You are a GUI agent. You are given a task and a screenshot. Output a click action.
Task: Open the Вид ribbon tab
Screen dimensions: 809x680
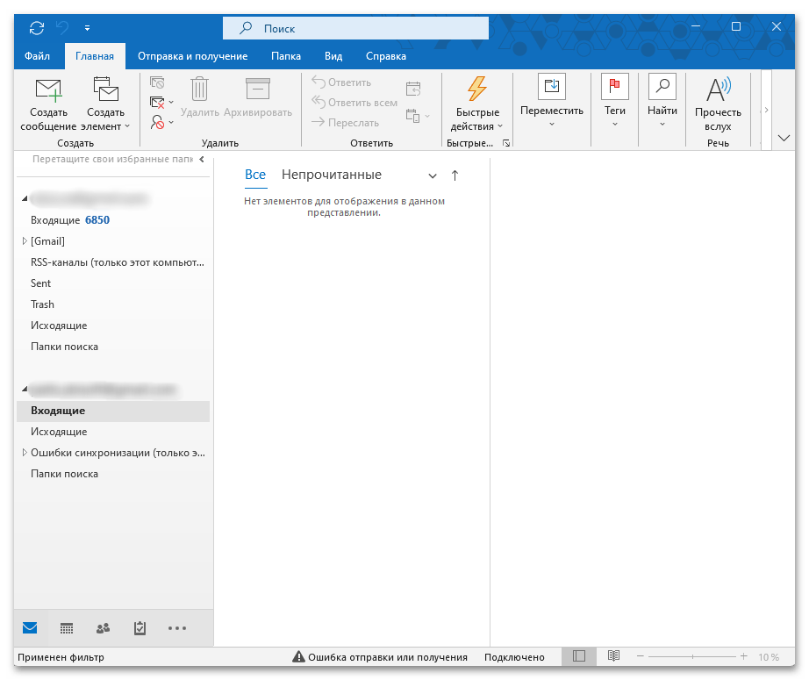click(x=333, y=55)
